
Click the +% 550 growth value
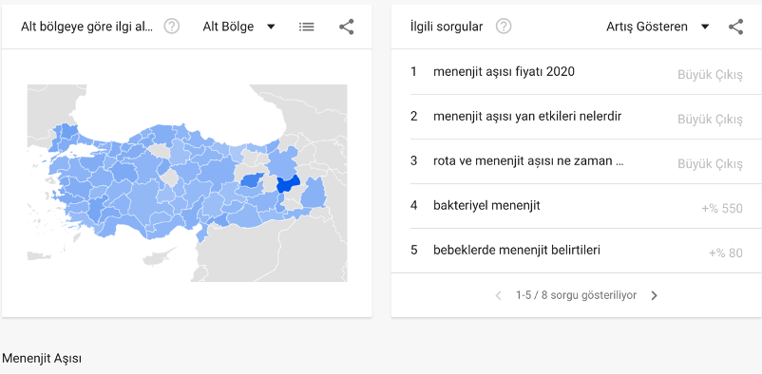click(722, 209)
